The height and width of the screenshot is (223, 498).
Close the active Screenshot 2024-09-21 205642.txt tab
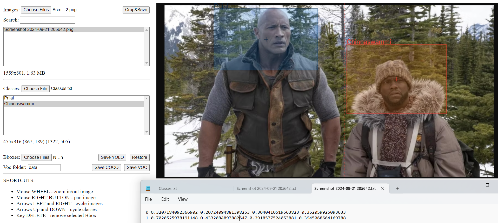[x=382, y=188]
